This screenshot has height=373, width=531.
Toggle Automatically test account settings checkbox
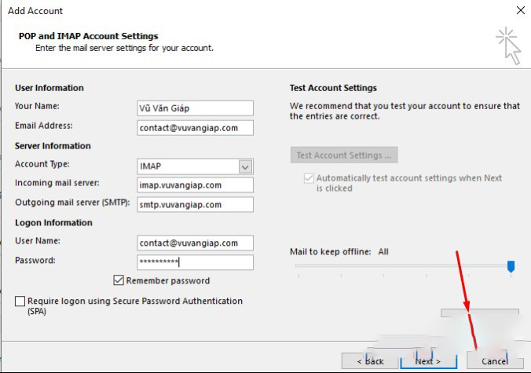tap(308, 178)
